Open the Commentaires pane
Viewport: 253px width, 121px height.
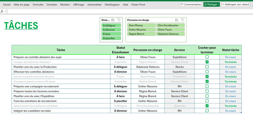pyautogui.click(x=191, y=4)
